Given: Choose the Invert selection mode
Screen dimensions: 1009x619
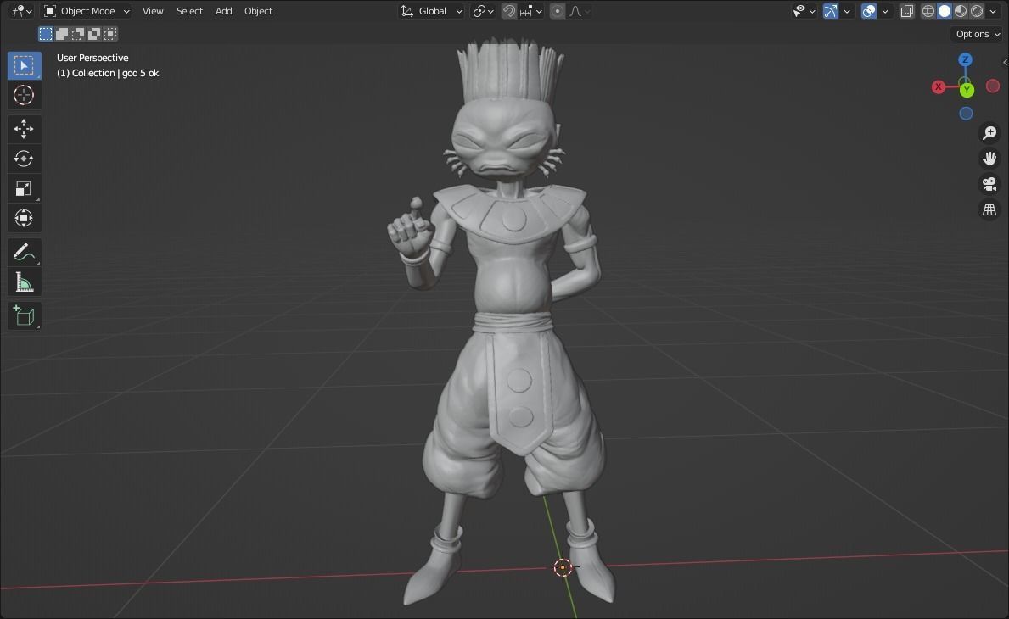Looking at the screenshot, I should pyautogui.click(x=94, y=33).
